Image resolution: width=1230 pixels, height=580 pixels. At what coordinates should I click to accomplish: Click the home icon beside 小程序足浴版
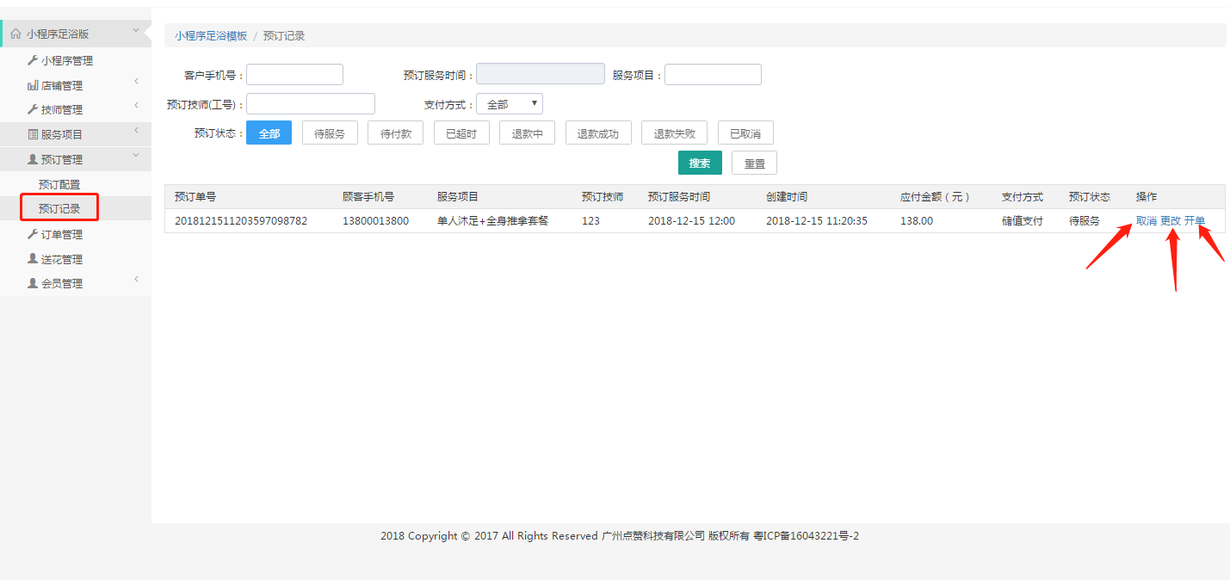click(15, 34)
